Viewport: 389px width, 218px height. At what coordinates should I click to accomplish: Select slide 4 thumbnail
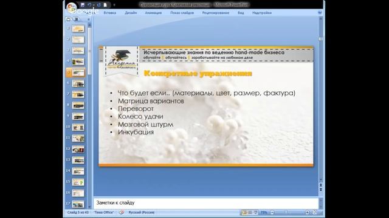click(x=78, y=62)
